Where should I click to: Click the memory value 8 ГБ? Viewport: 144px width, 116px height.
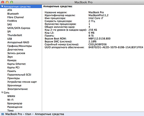(x=91, y=36)
